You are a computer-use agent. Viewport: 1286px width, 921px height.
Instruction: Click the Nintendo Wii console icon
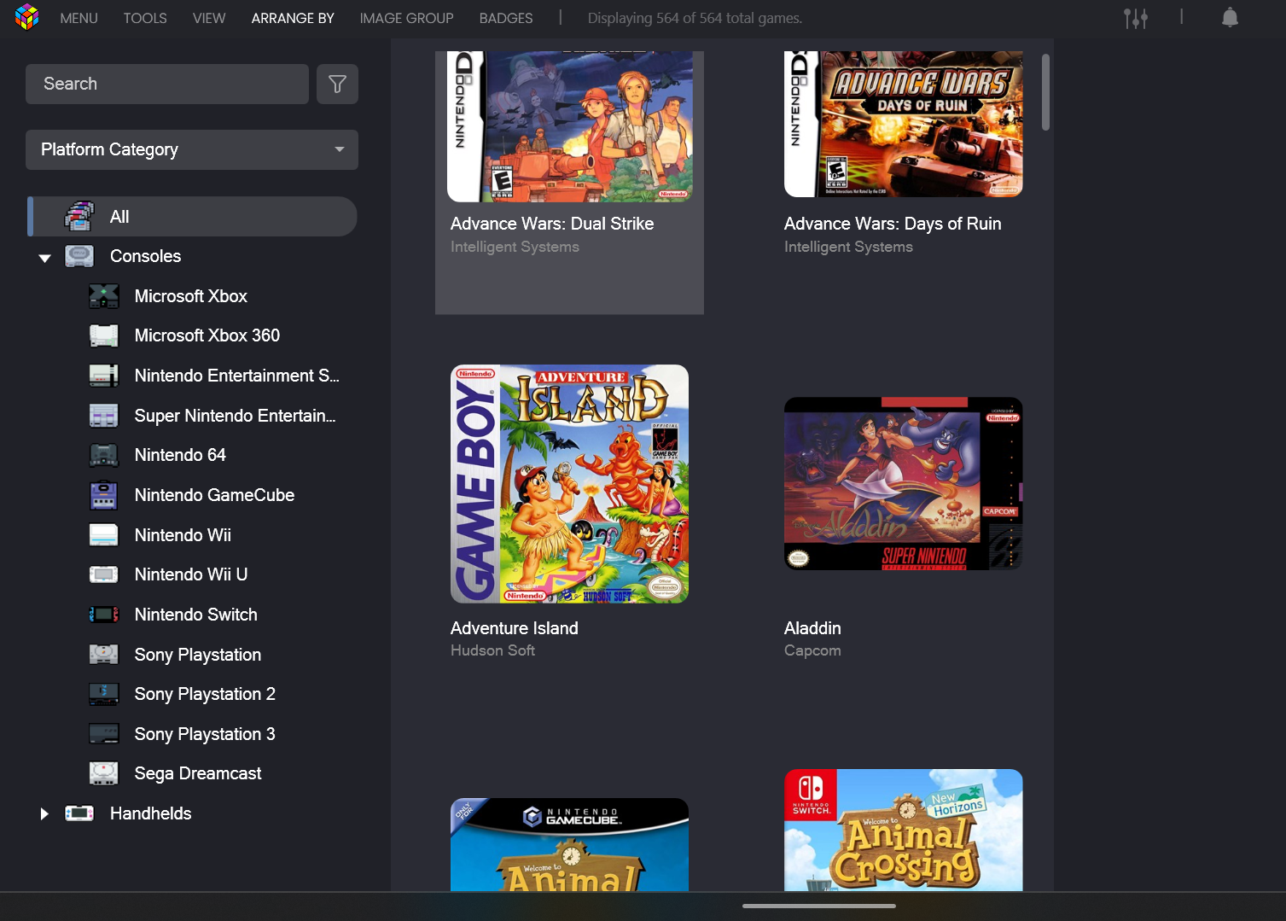point(104,535)
